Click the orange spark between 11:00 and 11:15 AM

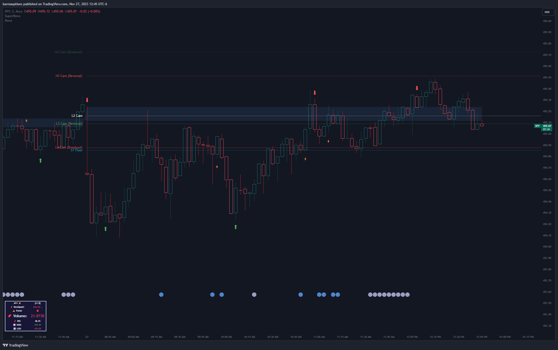point(329,141)
